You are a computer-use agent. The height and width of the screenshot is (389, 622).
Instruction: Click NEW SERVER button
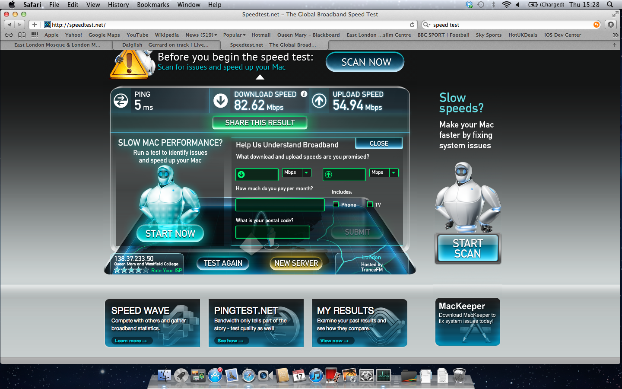296,263
